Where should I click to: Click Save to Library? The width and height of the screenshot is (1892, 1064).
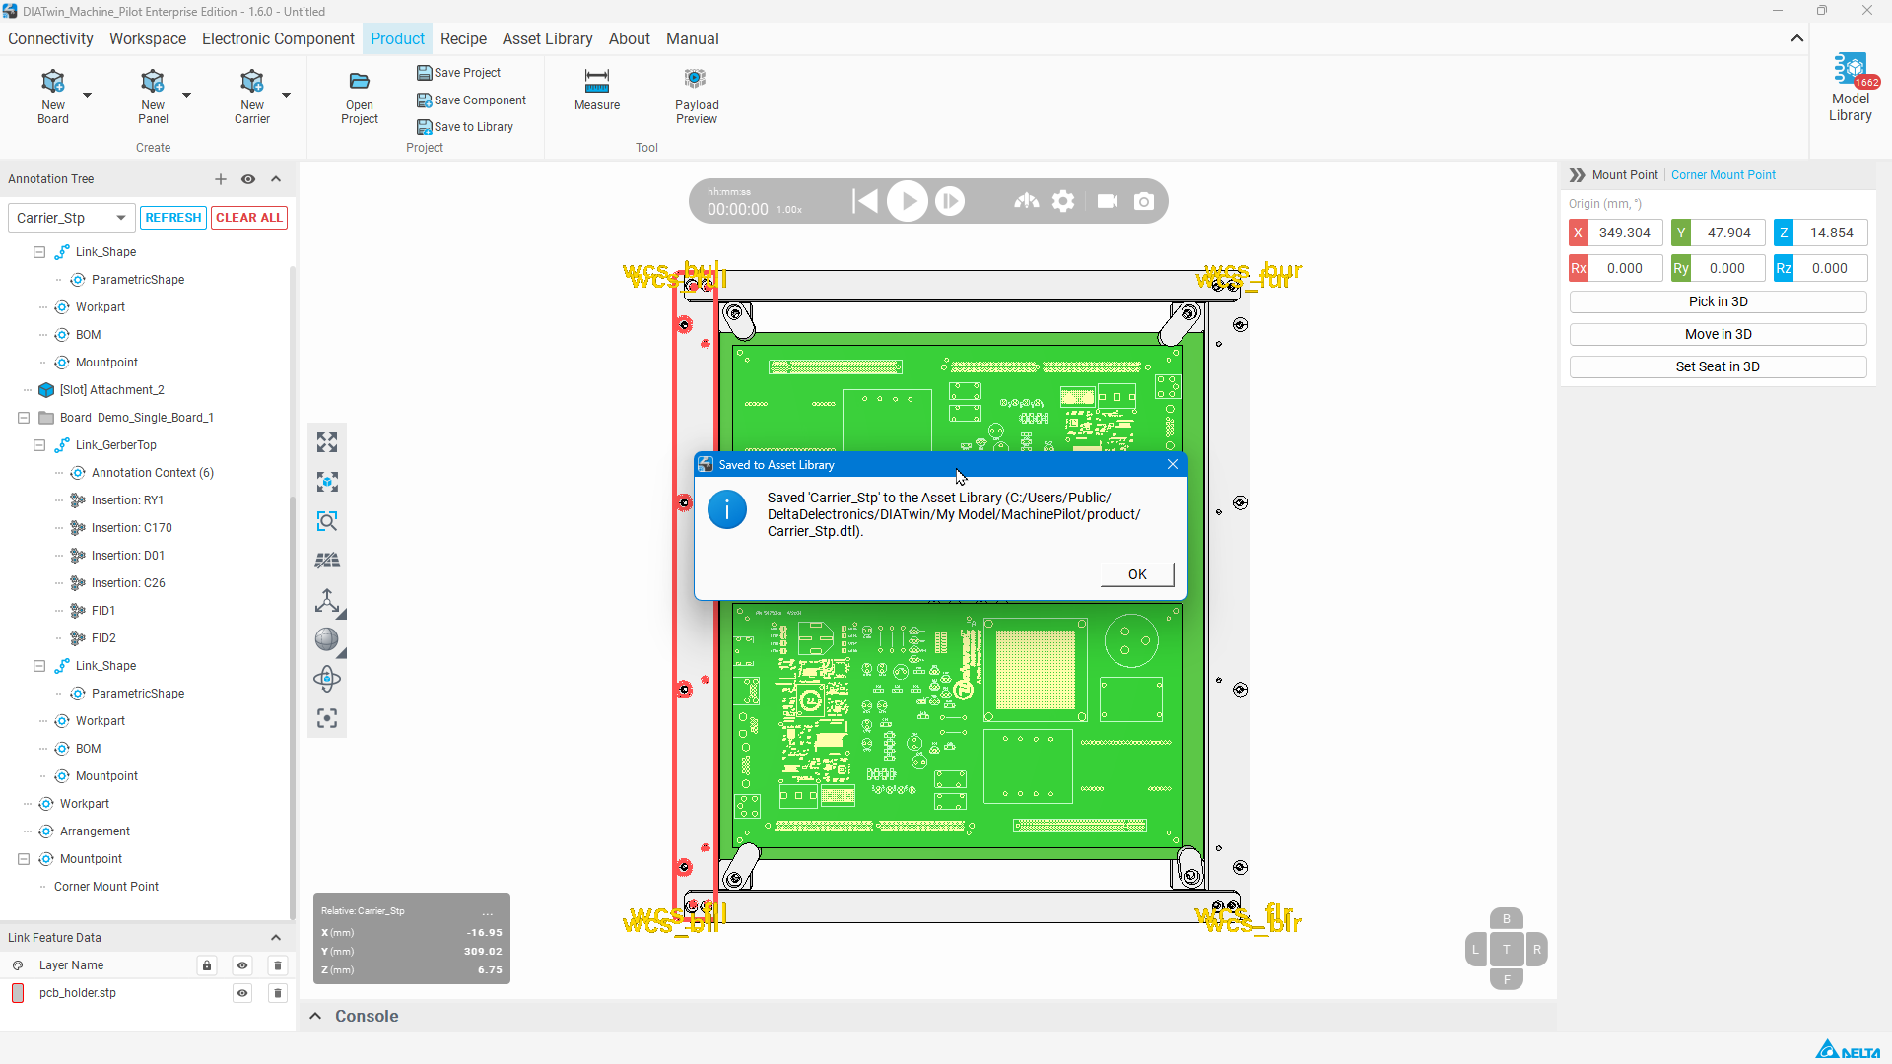pyautogui.click(x=465, y=127)
